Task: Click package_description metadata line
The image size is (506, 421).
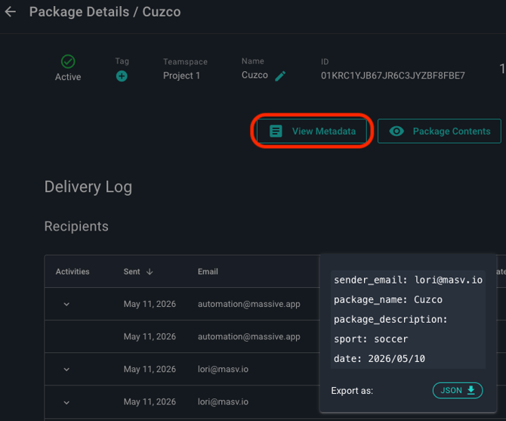Action: coord(390,320)
